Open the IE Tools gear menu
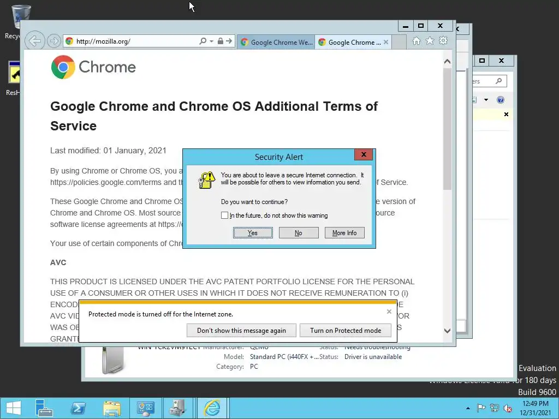 (x=443, y=40)
